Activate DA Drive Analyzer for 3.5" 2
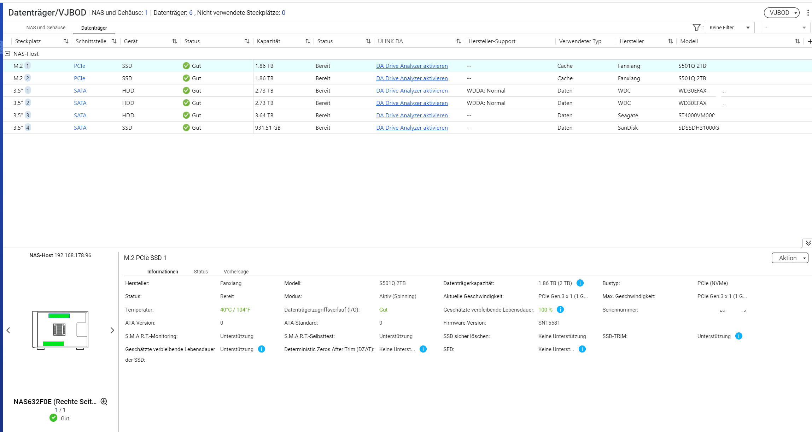 [412, 103]
